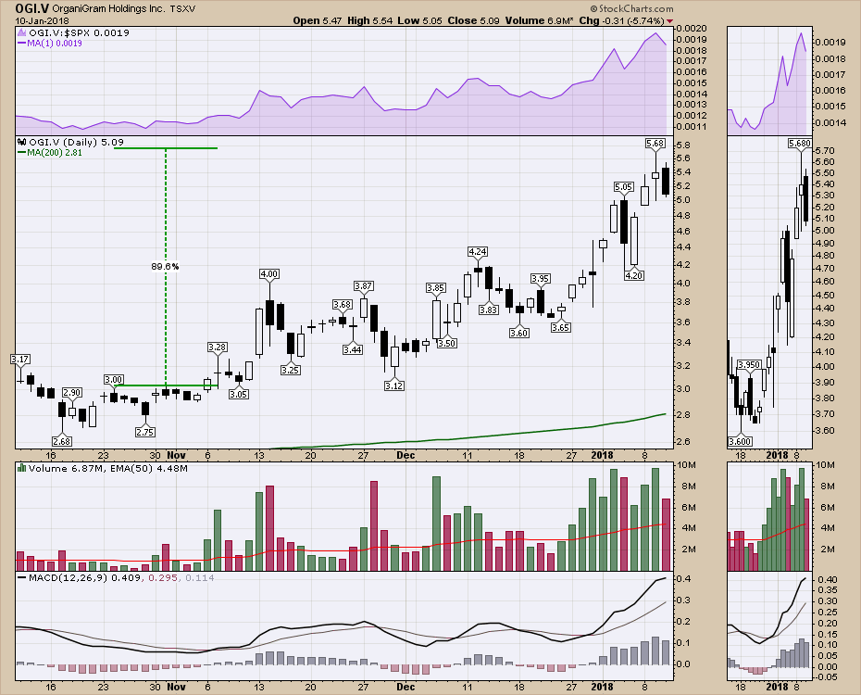The height and width of the screenshot is (695, 861).
Task: Click the 3.950 label in the zoom panel
Action: tap(749, 365)
